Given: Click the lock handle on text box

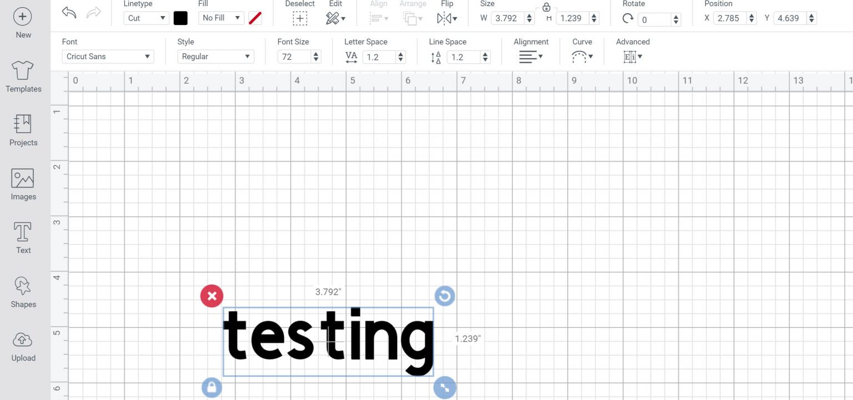Looking at the screenshot, I should [x=211, y=387].
